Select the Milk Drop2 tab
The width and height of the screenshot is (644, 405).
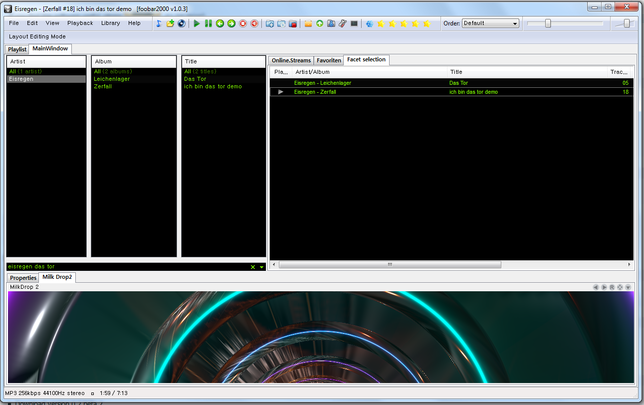point(57,277)
